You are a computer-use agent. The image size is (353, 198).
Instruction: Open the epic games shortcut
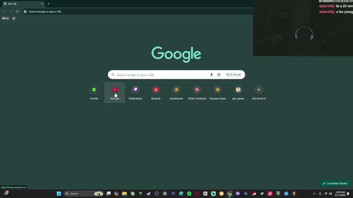pyautogui.click(x=238, y=93)
